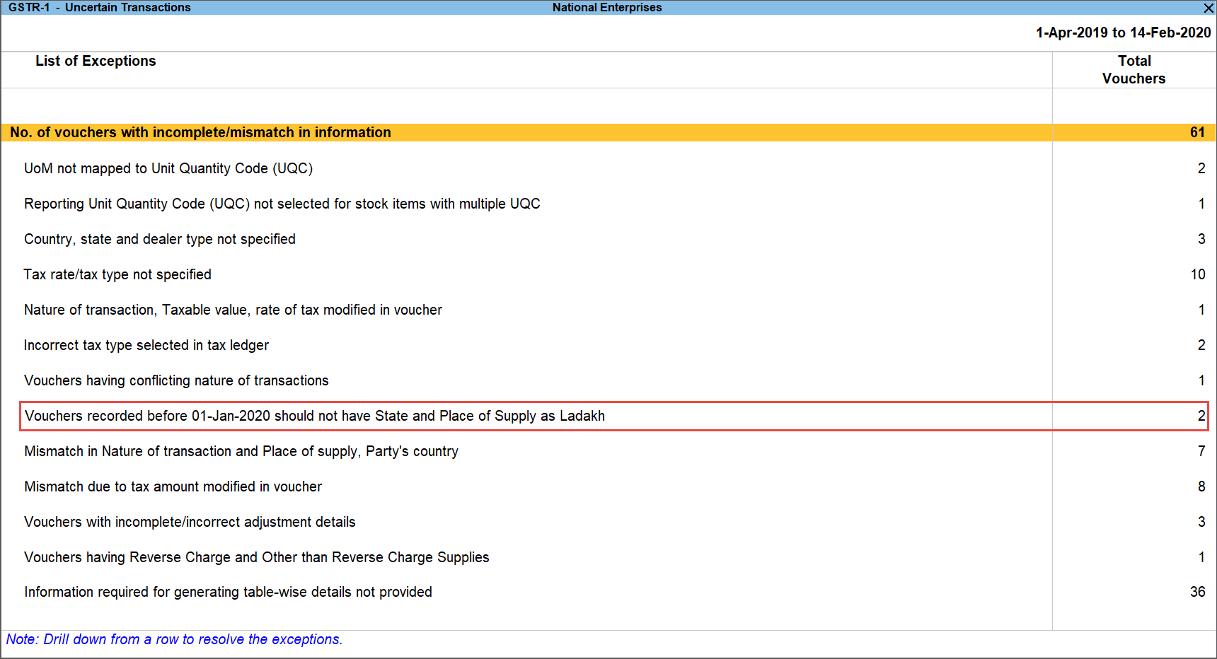Open 'UoM not mapped to Unit Quantity Code' row

[x=608, y=168]
